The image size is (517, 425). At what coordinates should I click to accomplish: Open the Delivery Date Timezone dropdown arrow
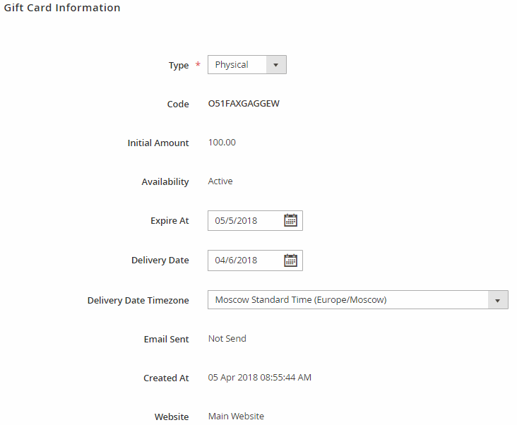498,300
